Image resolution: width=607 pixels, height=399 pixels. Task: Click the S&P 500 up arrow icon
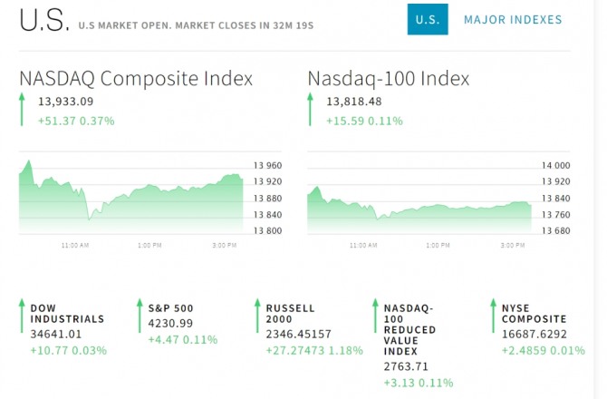(x=140, y=314)
